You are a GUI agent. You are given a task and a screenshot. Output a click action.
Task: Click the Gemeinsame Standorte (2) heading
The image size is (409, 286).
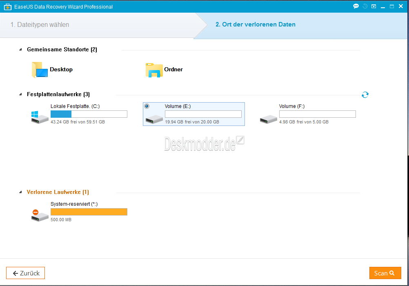62,49
